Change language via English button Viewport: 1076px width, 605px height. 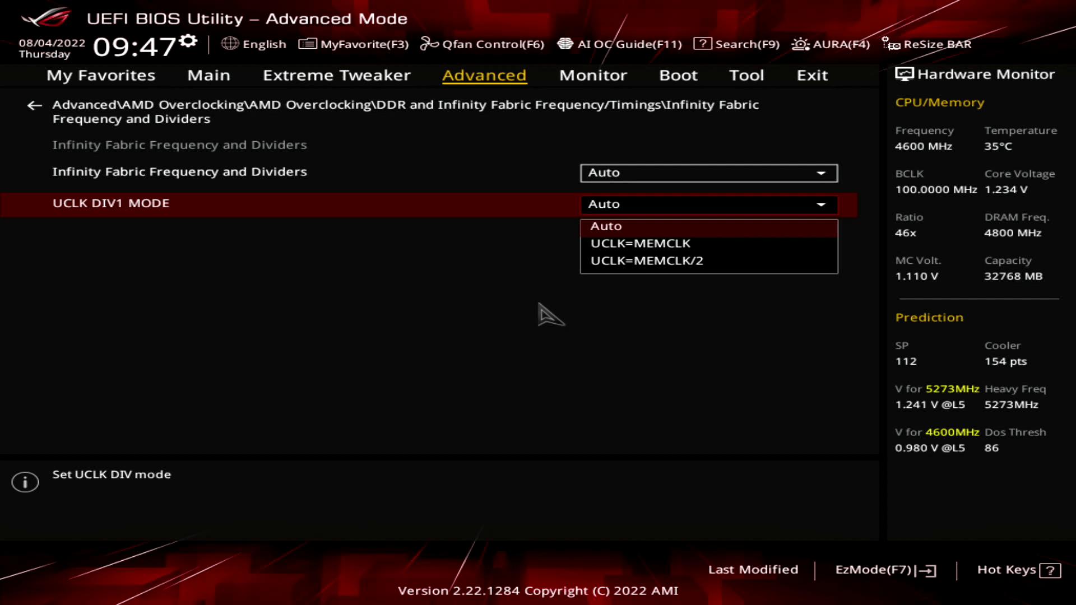254,44
